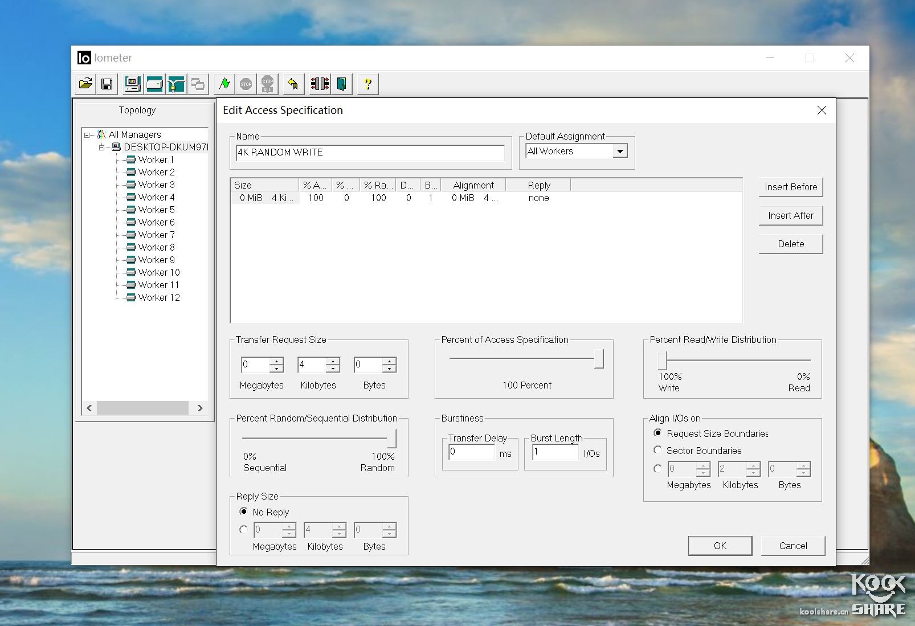Screen dimensions: 915x626
Task: Click the Start New Manager computer icon
Action: [132, 84]
